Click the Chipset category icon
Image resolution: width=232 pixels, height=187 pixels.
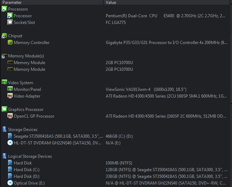[x=4, y=36]
